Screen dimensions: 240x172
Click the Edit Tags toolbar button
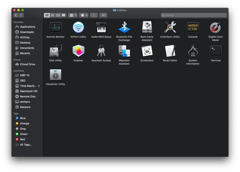(103, 15)
